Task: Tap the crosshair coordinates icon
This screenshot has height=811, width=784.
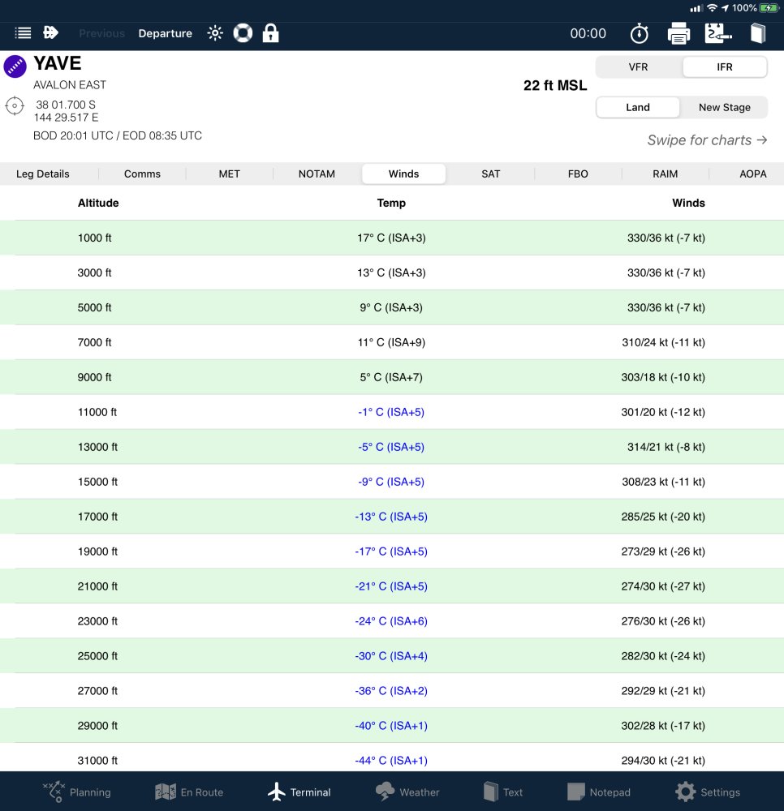Action: [15, 106]
